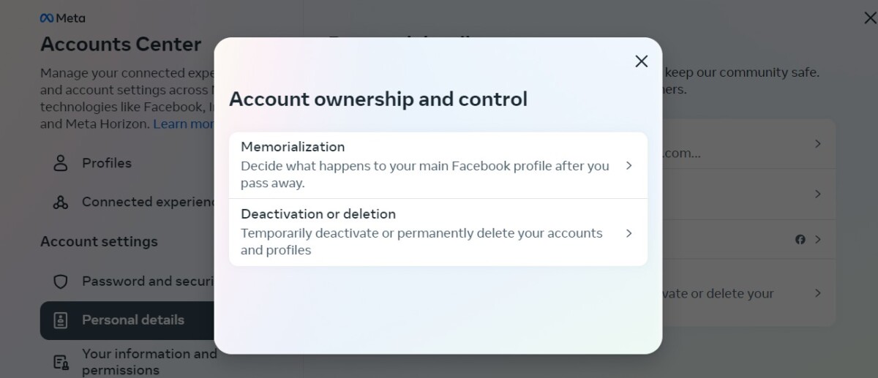Click the Meta logo
This screenshot has width=878, height=378.
pos(62,18)
